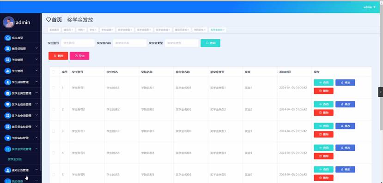Viewport: 383px width, 183px height.
Task: Open the 奖学金发放 submenu item
Action: pyautogui.click(x=15, y=159)
